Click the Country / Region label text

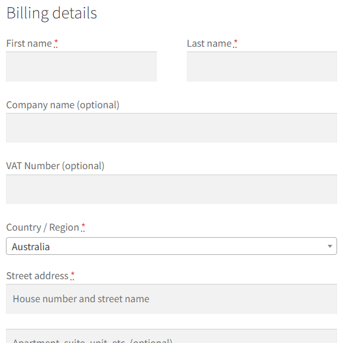(43, 228)
